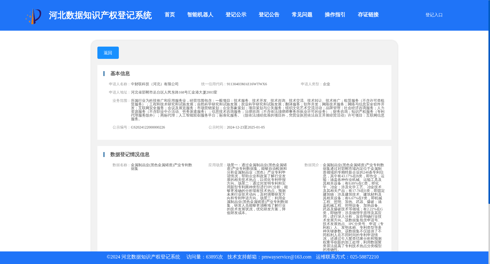Click publication period 2024-12-23至2025-01-05
Viewport: 490px width, 264px height.
pos(246,127)
